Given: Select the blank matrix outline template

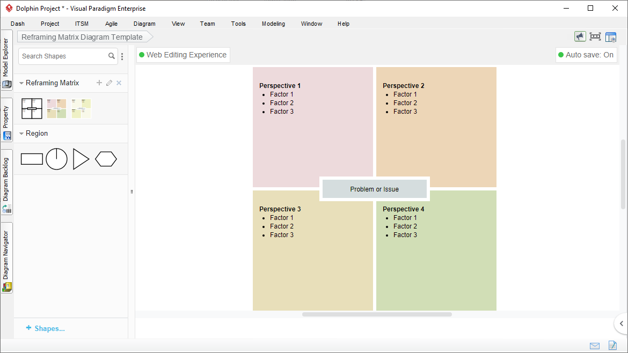Looking at the screenshot, I should pos(32,108).
